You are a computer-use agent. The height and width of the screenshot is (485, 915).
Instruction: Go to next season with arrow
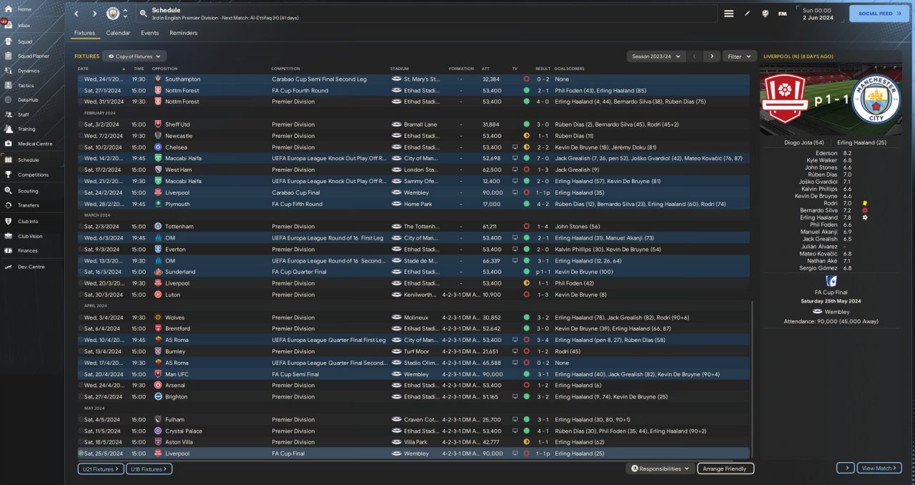711,56
